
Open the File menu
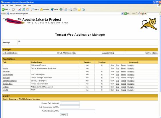coord(3,5)
